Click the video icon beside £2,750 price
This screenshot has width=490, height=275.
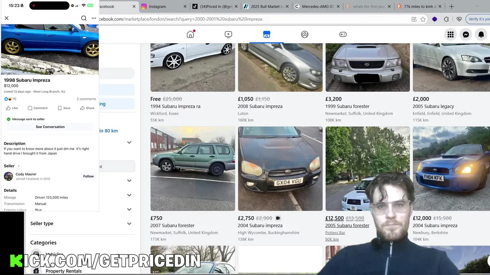pos(278,218)
